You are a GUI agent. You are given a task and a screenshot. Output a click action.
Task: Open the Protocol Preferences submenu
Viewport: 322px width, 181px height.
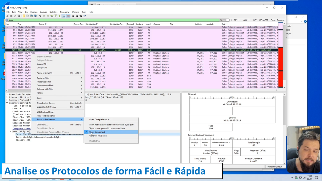(58, 119)
